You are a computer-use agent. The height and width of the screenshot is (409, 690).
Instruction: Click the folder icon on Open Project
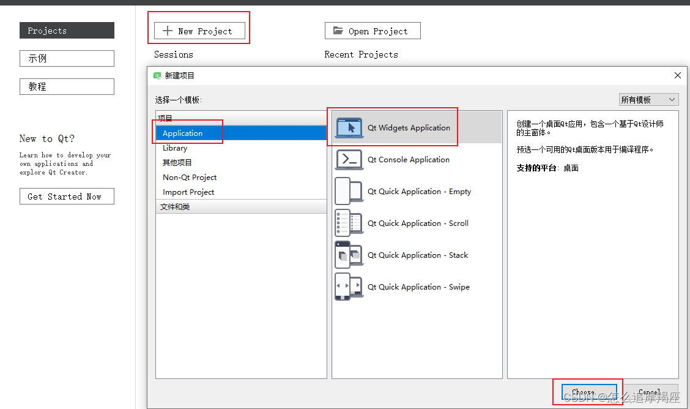pyautogui.click(x=338, y=31)
